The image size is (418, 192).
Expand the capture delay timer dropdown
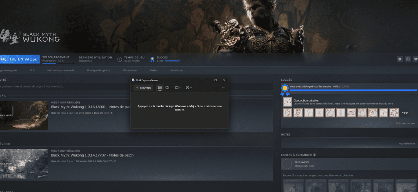coord(189,88)
